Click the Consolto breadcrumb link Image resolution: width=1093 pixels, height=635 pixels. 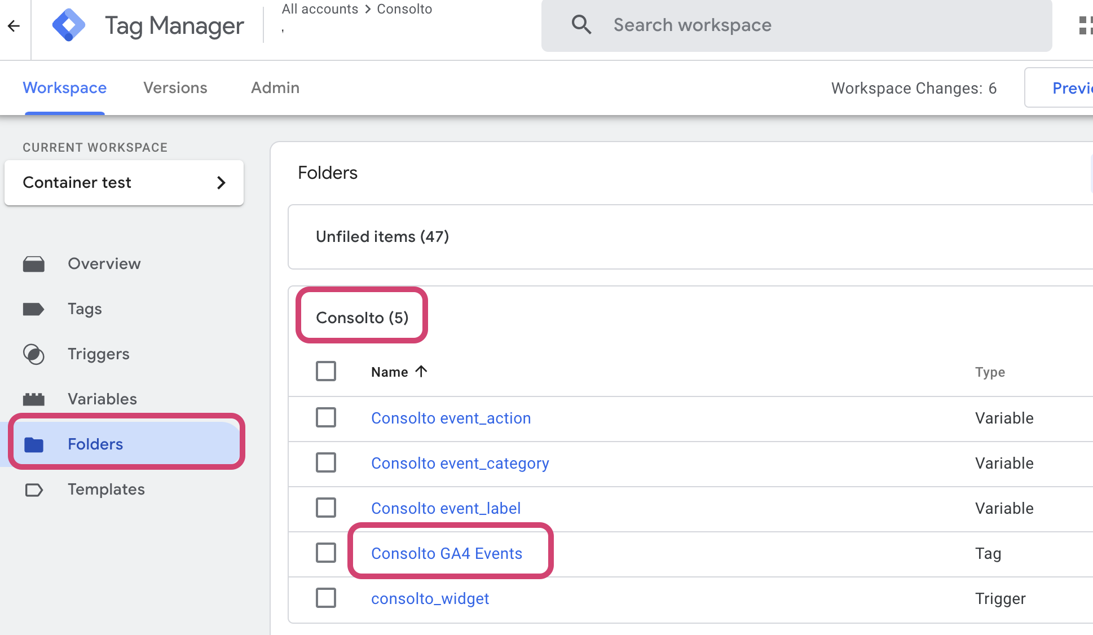pos(404,9)
